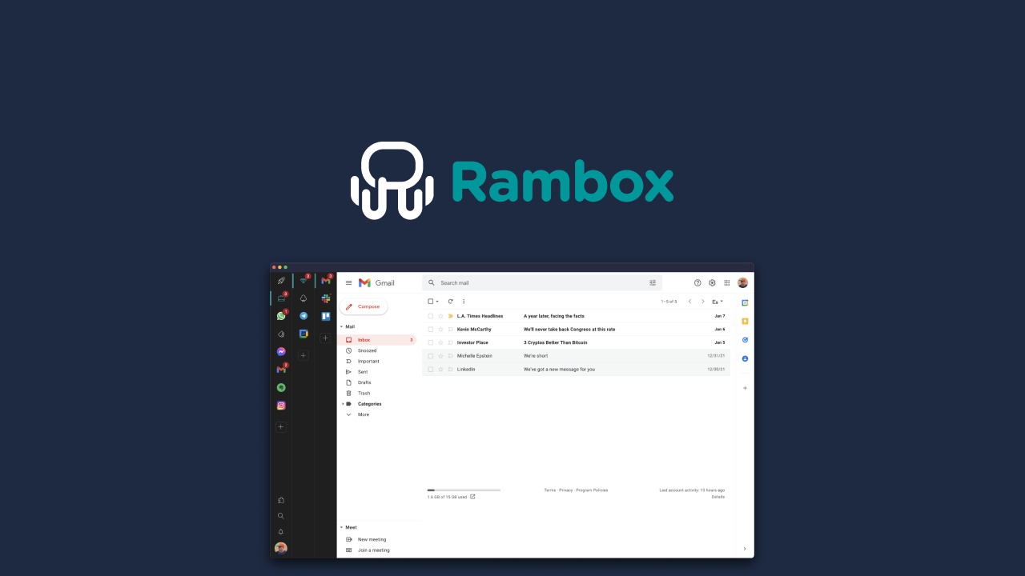
Task: Open Gmail's hamburger menu
Action: (348, 282)
